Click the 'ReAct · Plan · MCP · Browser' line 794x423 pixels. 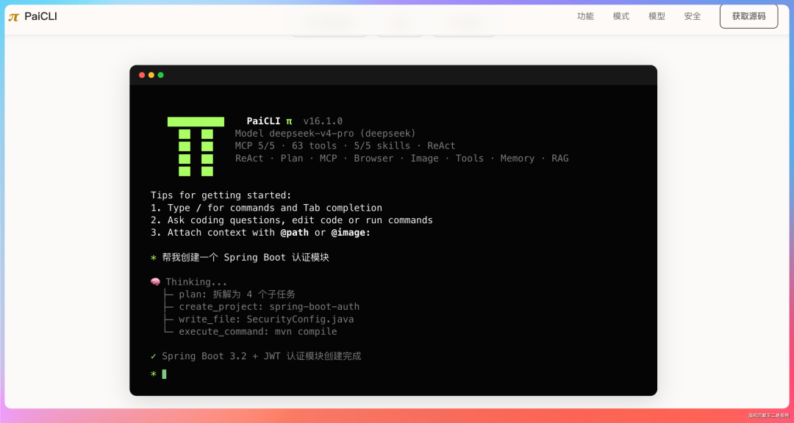pyautogui.click(x=401, y=159)
